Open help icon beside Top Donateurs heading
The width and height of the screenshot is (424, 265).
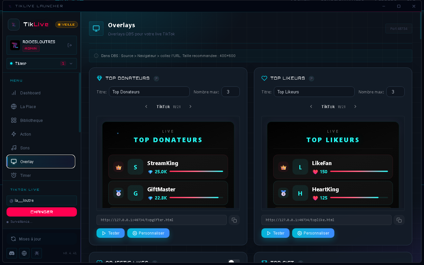pos(156,78)
